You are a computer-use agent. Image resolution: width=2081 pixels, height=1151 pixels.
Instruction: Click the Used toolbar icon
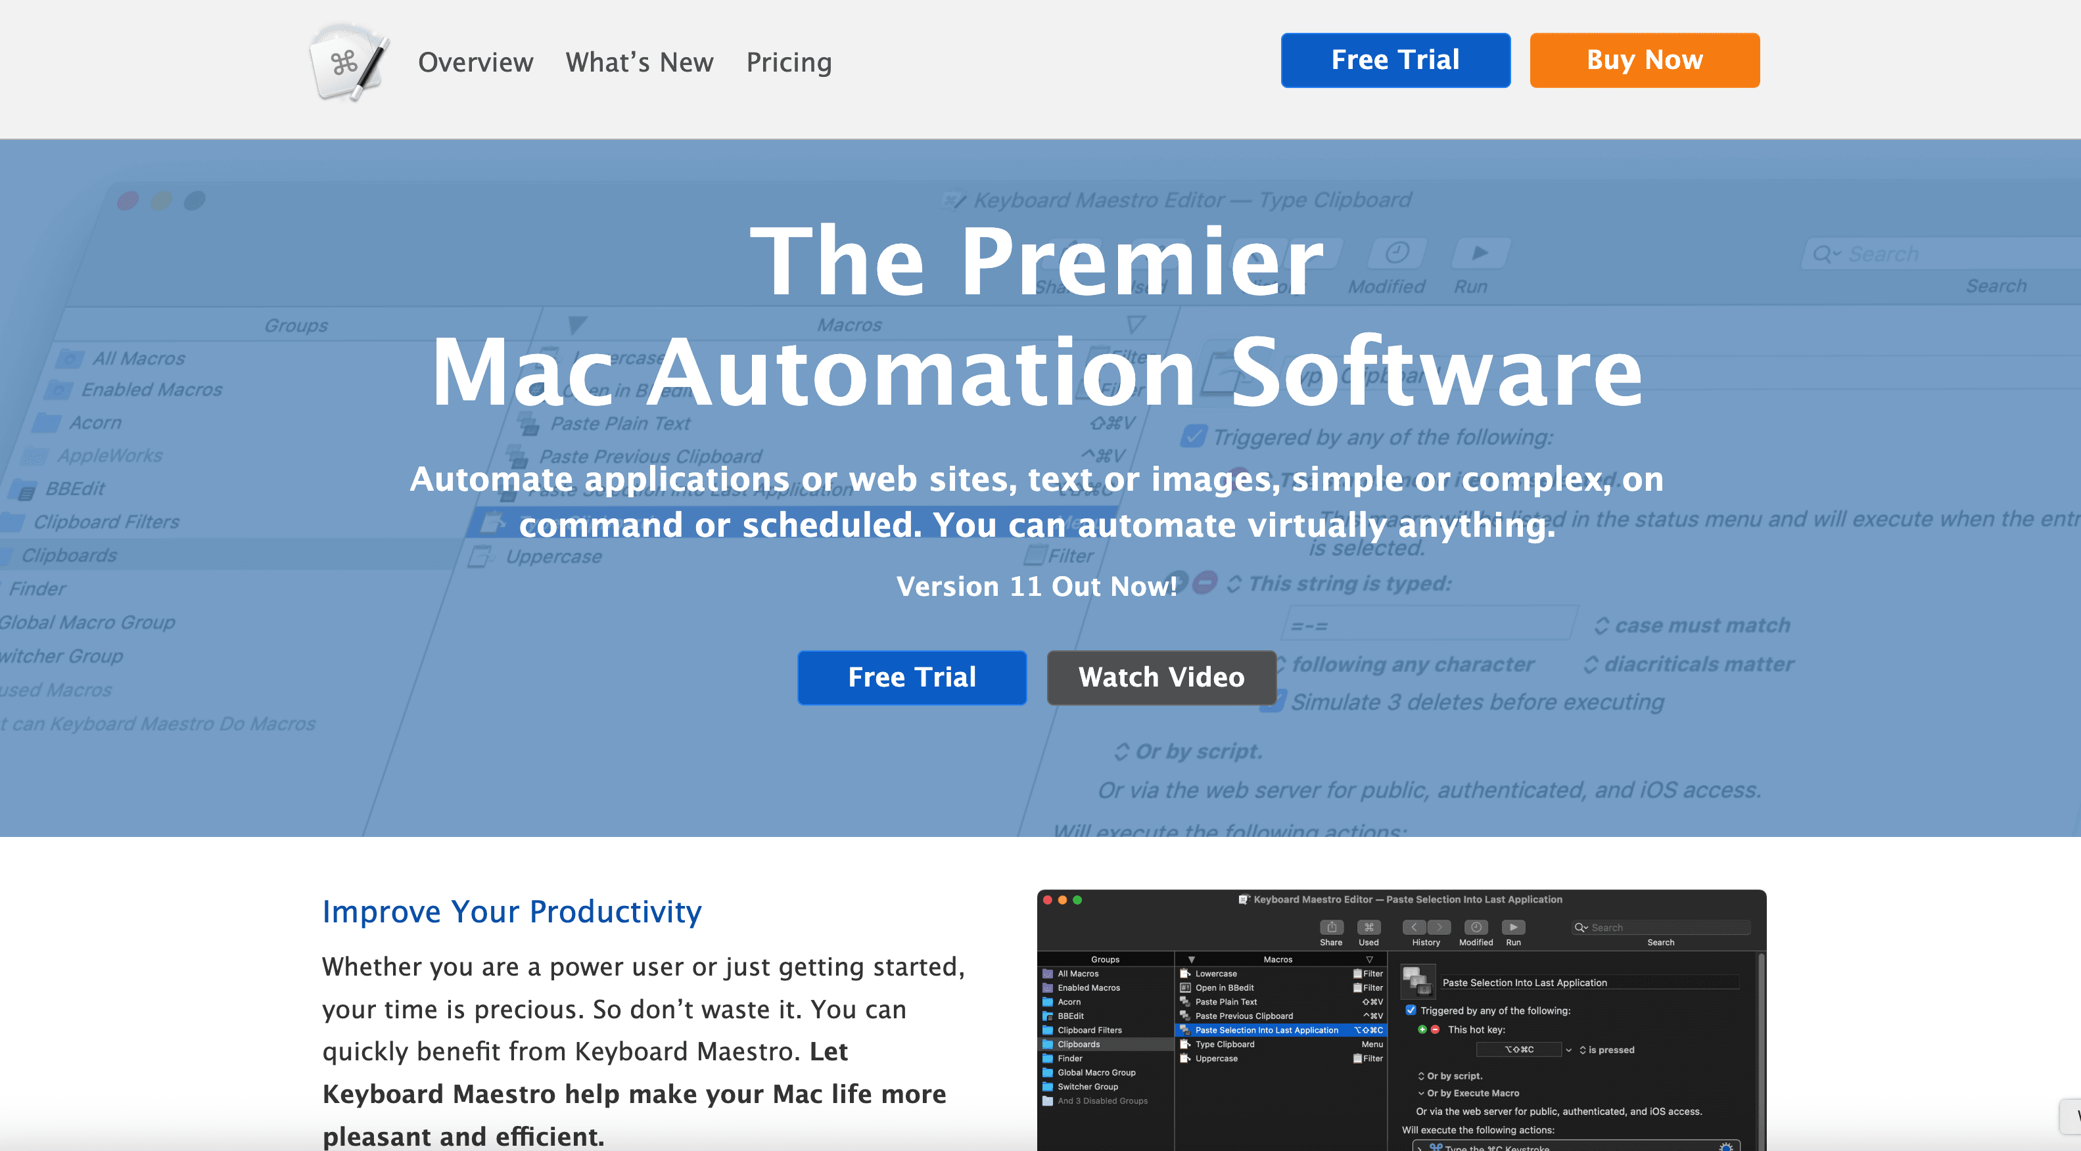pos(1369,928)
